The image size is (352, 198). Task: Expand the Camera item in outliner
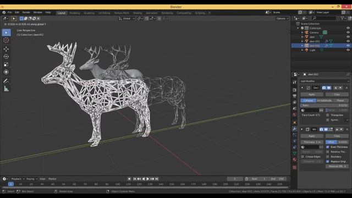pyautogui.click(x=302, y=32)
